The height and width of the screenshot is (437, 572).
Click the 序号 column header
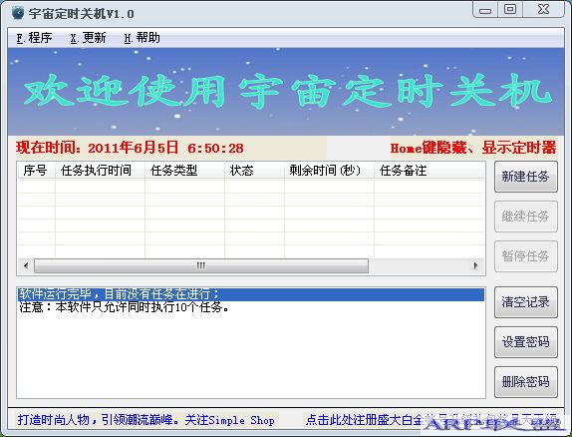[36, 171]
